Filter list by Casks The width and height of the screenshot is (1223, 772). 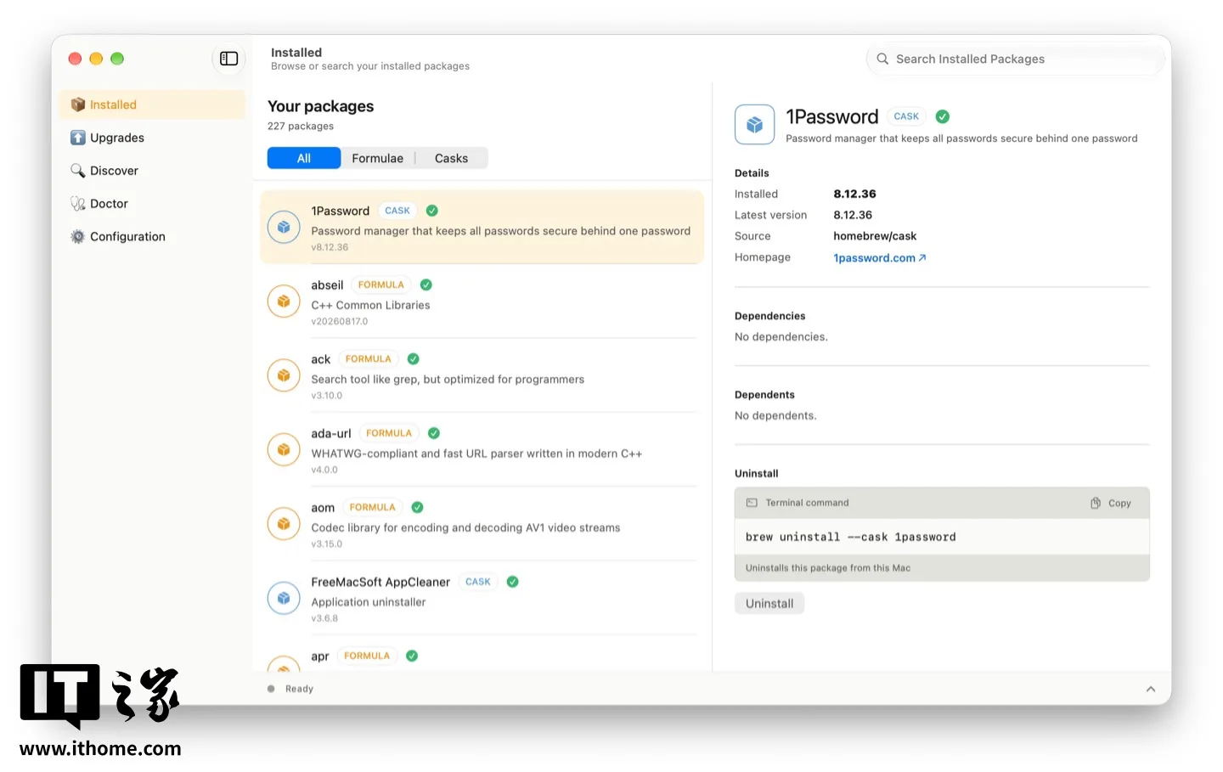tap(452, 158)
